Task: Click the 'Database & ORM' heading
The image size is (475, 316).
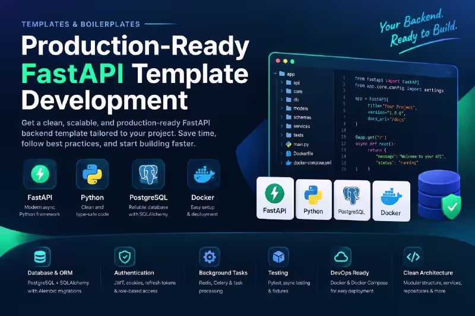Action: coord(50,273)
